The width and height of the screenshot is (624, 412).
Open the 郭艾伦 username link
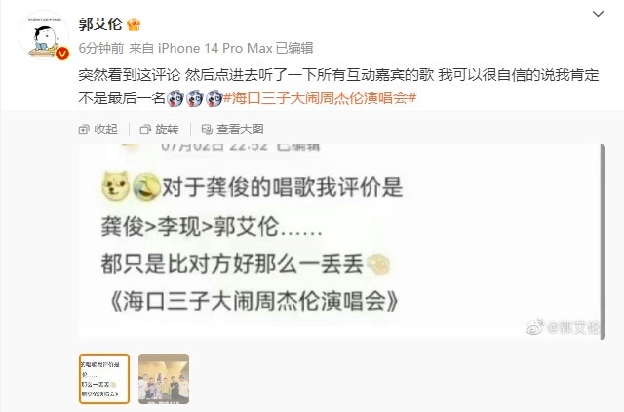[x=100, y=24]
